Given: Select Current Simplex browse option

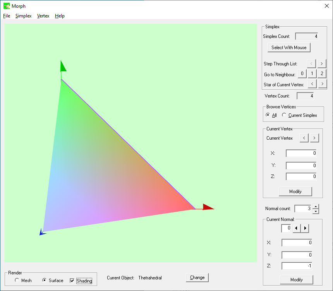Looking at the screenshot, I should (285, 115).
